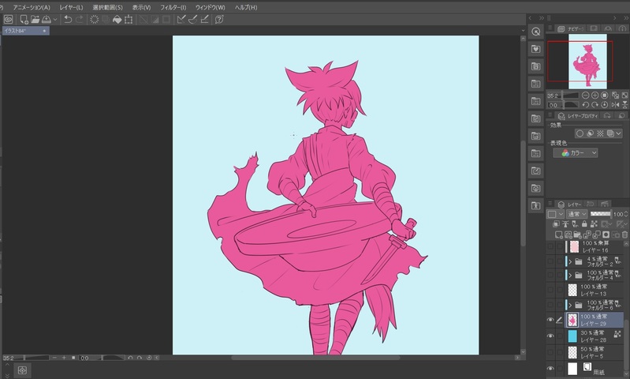Switch to the Sub View tab

pyautogui.click(x=594, y=28)
